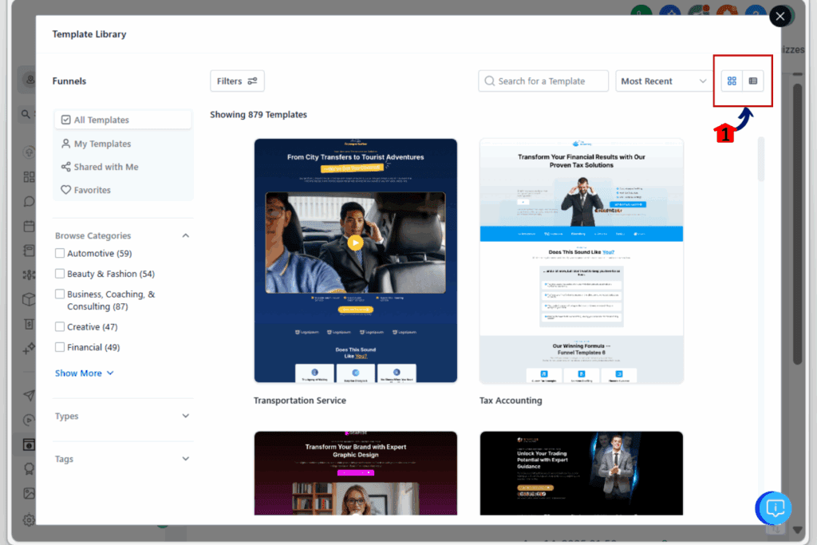The image size is (817, 545).
Task: Open the media image icon in sidebar
Action: (x=30, y=493)
